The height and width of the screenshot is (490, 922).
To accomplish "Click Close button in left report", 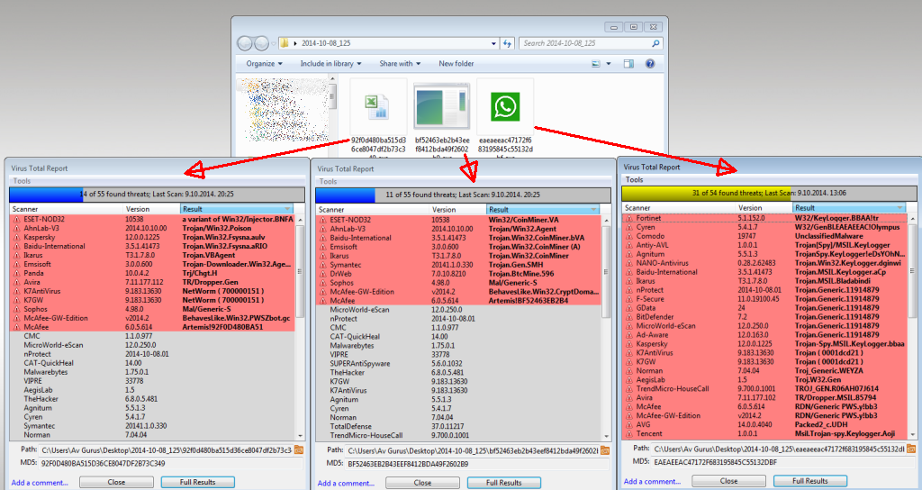I will coord(116,482).
